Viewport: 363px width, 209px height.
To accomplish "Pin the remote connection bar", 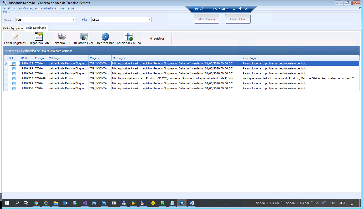I will 196,9.
